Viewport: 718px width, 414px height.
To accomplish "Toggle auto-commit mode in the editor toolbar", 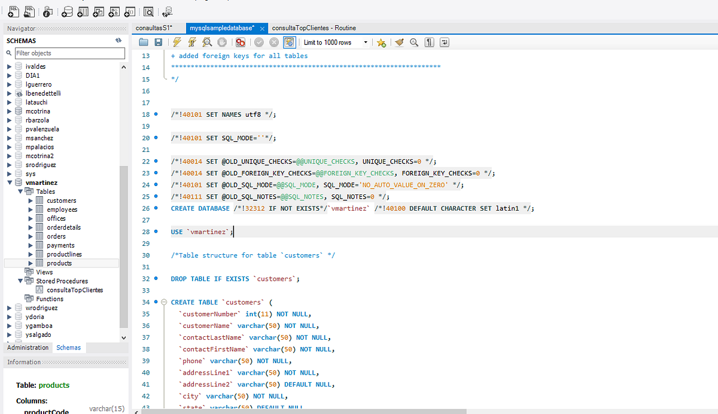I will coord(289,42).
